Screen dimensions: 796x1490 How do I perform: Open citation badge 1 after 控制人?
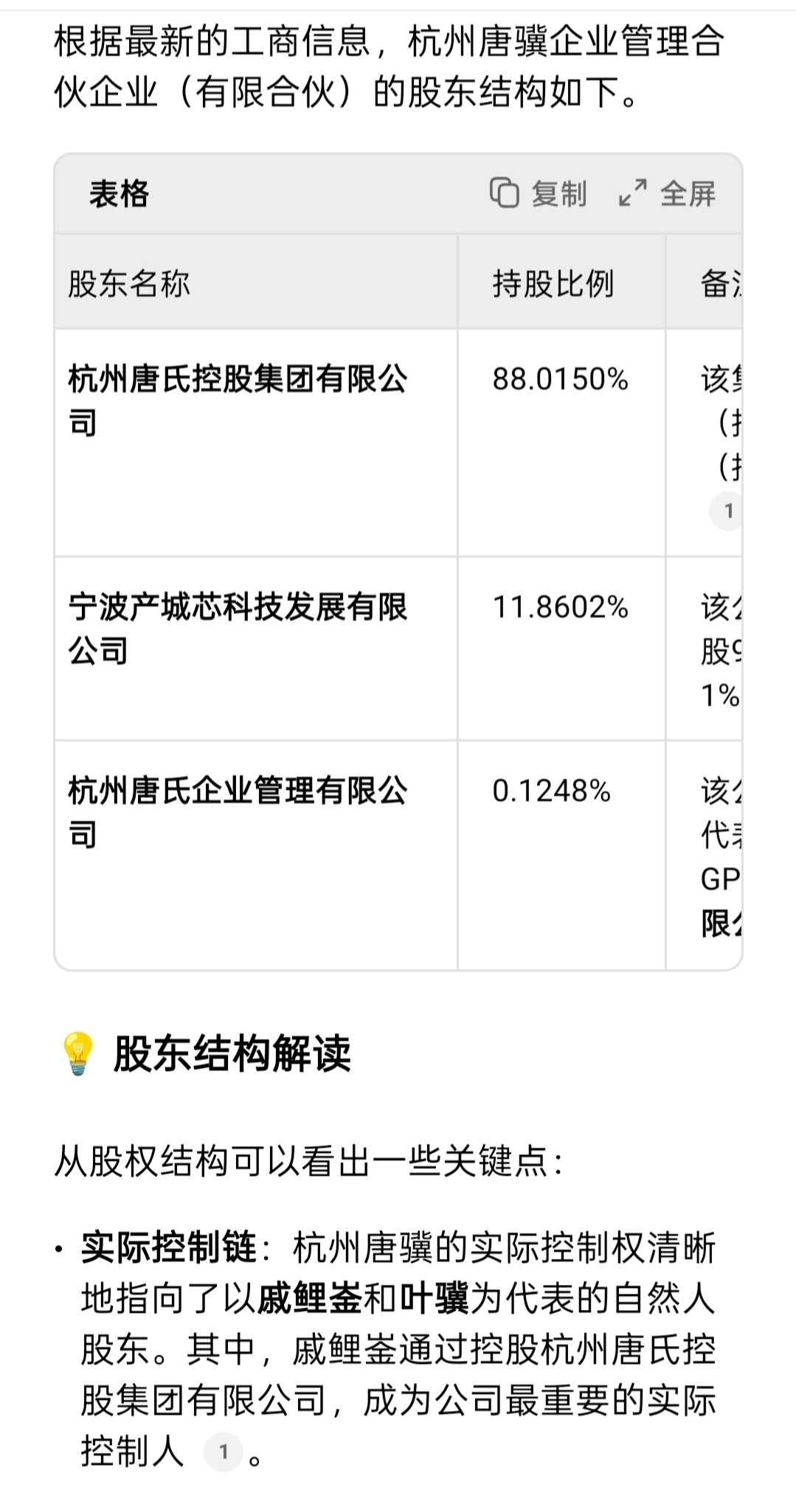click(224, 1452)
